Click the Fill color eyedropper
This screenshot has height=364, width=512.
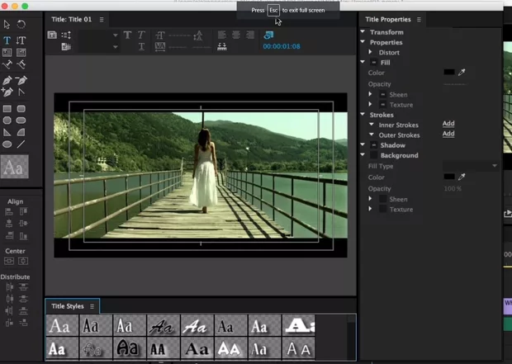point(462,73)
